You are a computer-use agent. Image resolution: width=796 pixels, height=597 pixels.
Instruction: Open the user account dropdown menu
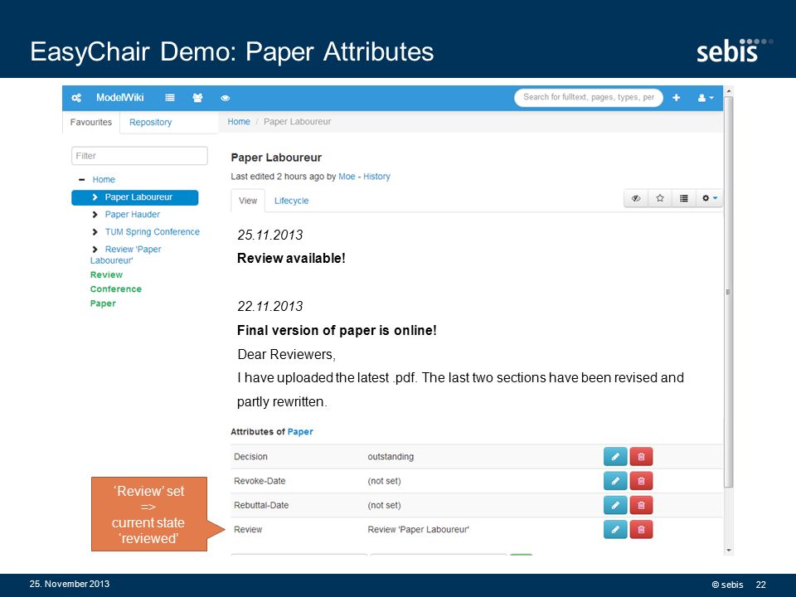pos(706,98)
